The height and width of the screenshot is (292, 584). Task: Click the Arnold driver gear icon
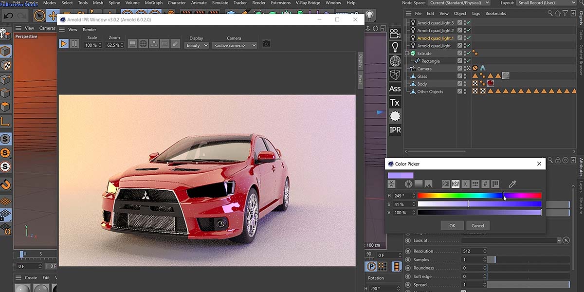[395, 116]
